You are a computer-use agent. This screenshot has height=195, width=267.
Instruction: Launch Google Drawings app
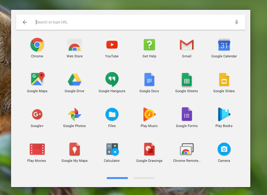[x=149, y=149]
